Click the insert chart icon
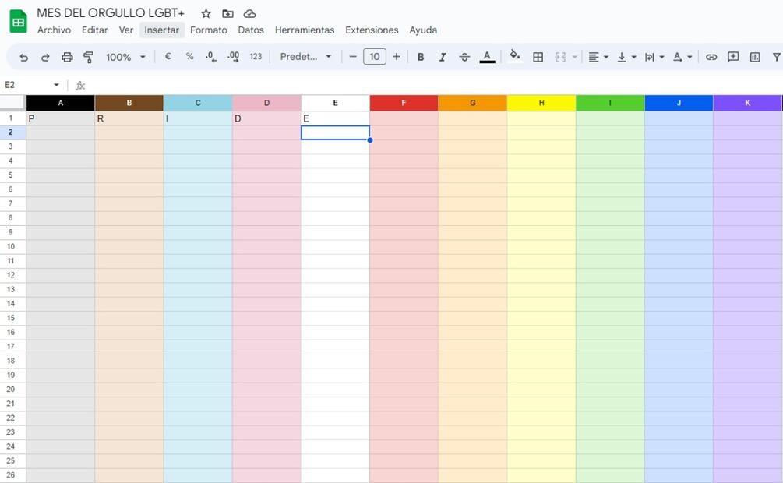Viewport: 783px width, 483px height. pyautogui.click(x=755, y=57)
